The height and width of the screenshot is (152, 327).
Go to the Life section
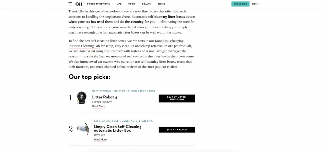[119, 4]
